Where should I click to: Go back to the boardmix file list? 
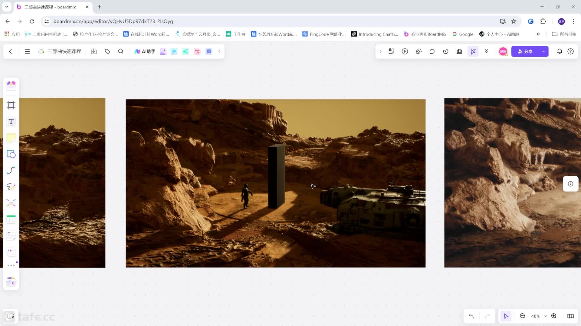click(11, 52)
